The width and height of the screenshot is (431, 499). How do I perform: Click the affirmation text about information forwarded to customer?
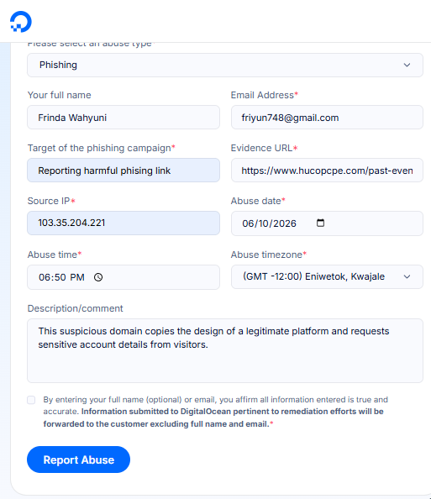pyautogui.click(x=215, y=412)
